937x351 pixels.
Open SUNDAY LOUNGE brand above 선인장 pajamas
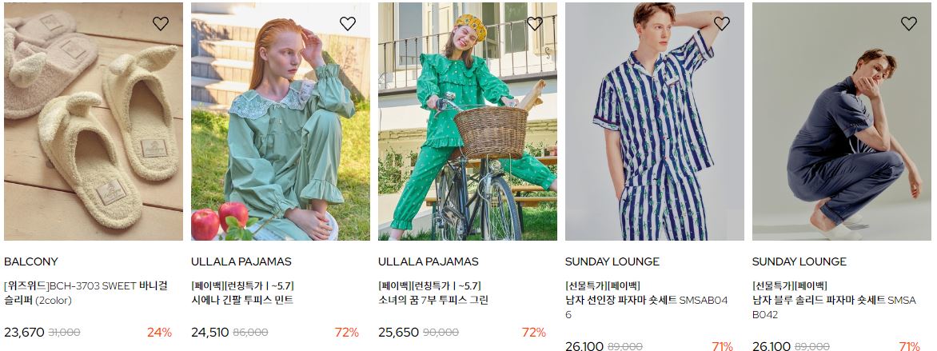tap(612, 261)
